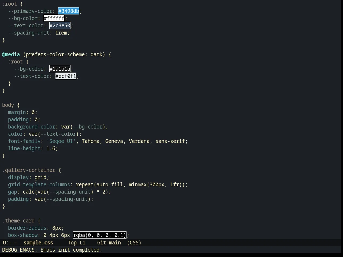Click the 'body {' selector line

click(11, 105)
